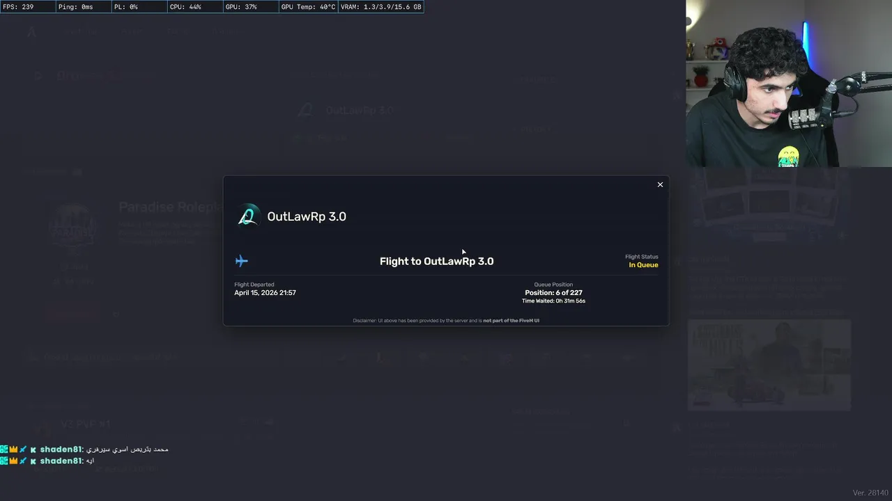Click 'Time Waited: 0h 31m 56s' text
892x501 pixels.
(x=553, y=301)
